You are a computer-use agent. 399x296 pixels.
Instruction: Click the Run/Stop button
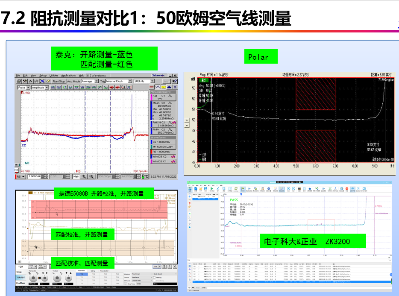59,81
